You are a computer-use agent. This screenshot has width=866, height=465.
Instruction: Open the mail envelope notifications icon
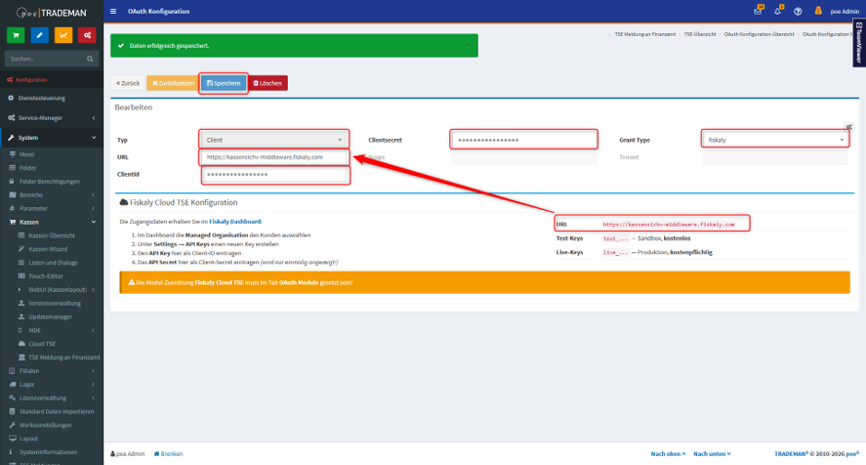pyautogui.click(x=758, y=11)
